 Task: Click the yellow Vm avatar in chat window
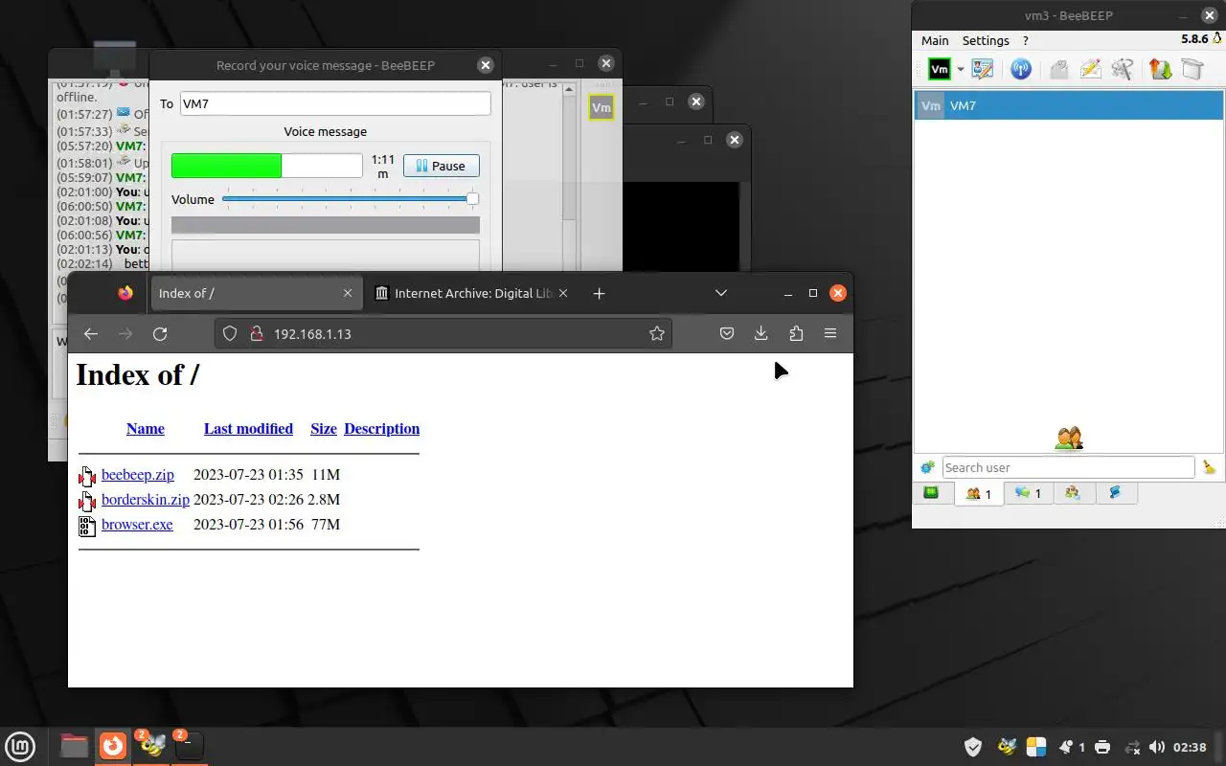click(602, 107)
